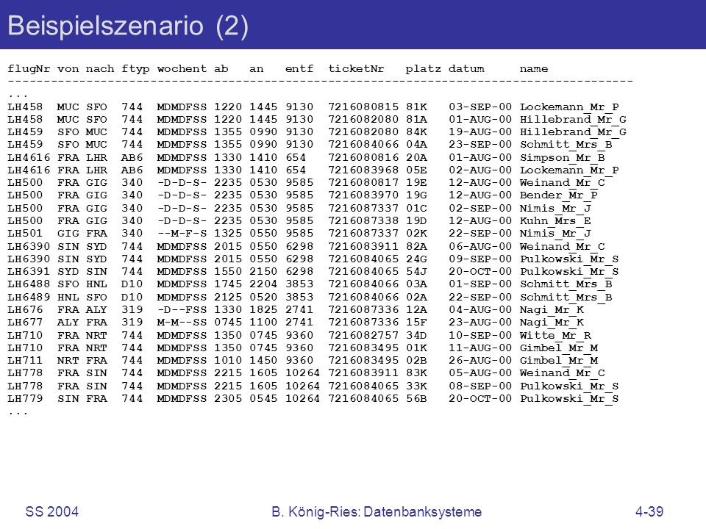The image size is (706, 529).
Task: Click seat 84K in the LH459 row
Action: coord(416,132)
